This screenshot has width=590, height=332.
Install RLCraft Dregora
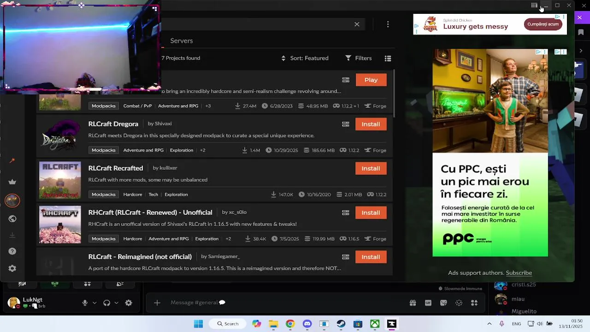coord(371,124)
